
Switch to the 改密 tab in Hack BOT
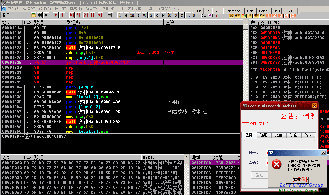point(293,135)
